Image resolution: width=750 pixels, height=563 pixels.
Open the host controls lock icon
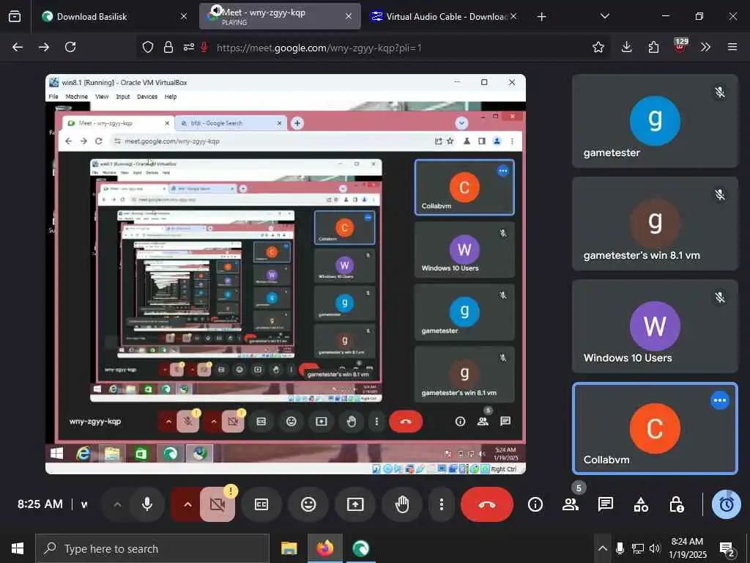[x=676, y=504]
